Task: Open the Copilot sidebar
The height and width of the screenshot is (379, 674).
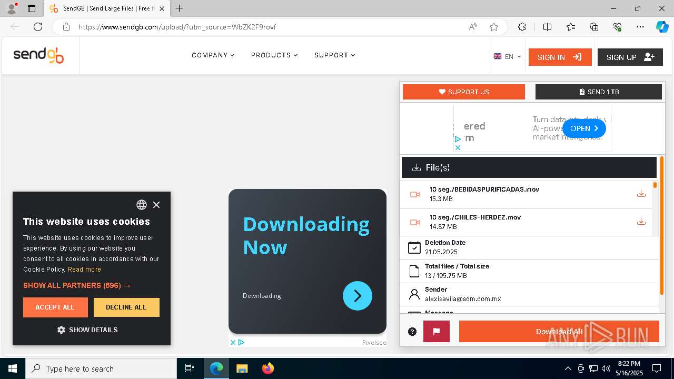Action: point(662,27)
